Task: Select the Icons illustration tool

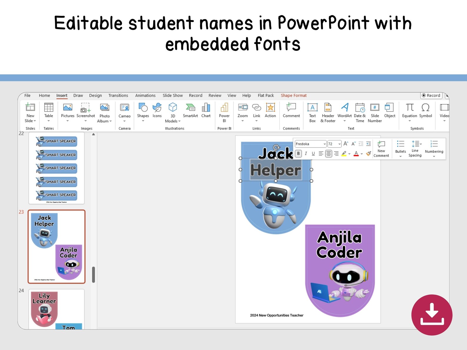Action: point(157,110)
